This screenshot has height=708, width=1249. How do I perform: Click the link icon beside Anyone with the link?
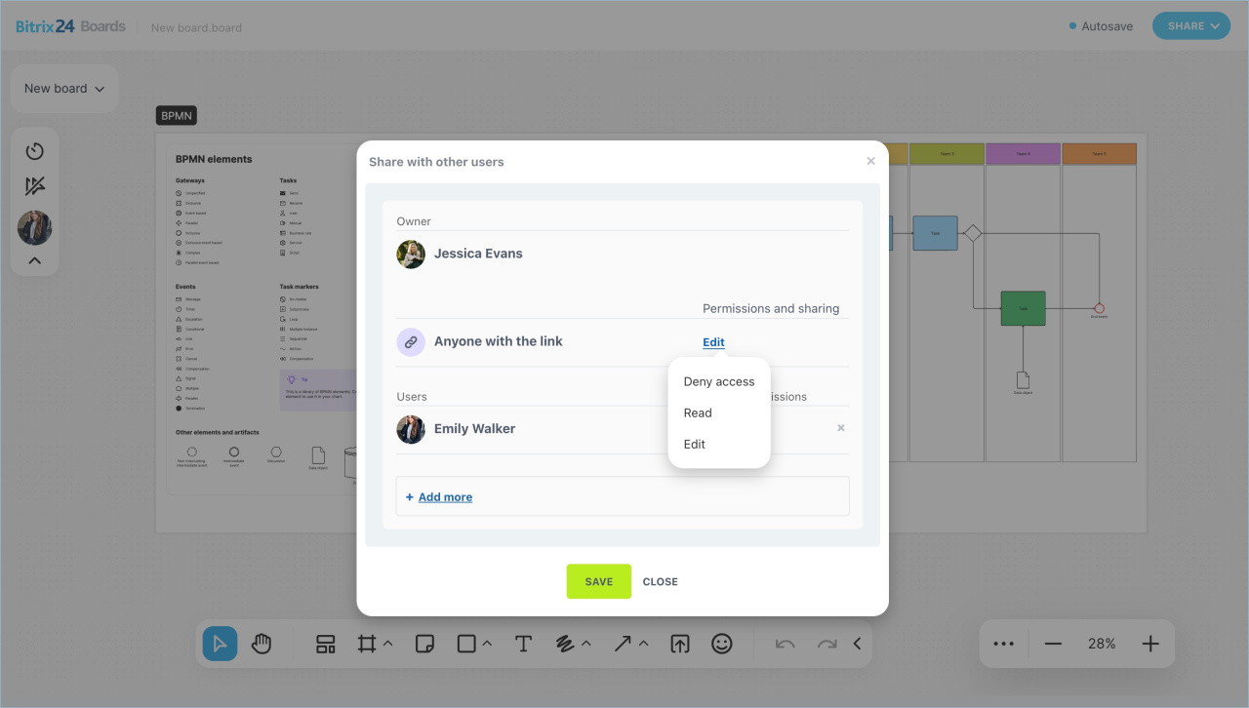(x=411, y=342)
